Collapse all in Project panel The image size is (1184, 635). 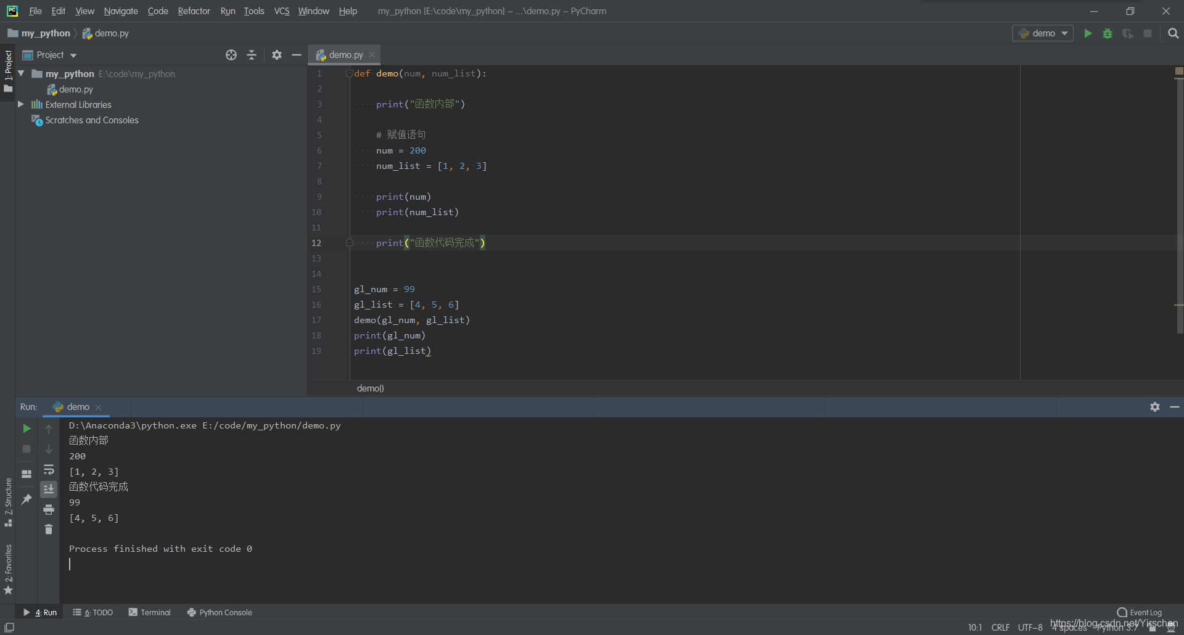[252, 55]
